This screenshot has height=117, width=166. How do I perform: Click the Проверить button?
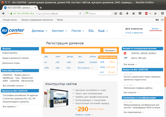110,50
